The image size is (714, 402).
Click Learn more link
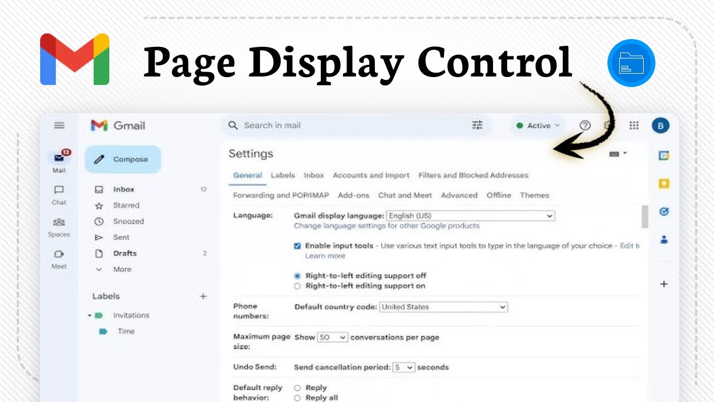point(325,256)
